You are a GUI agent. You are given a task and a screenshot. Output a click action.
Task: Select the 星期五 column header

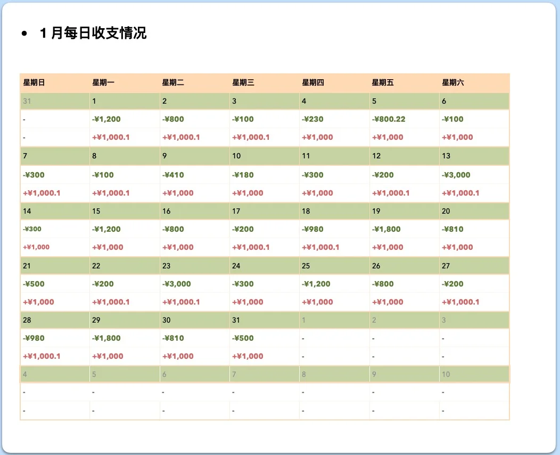383,82
